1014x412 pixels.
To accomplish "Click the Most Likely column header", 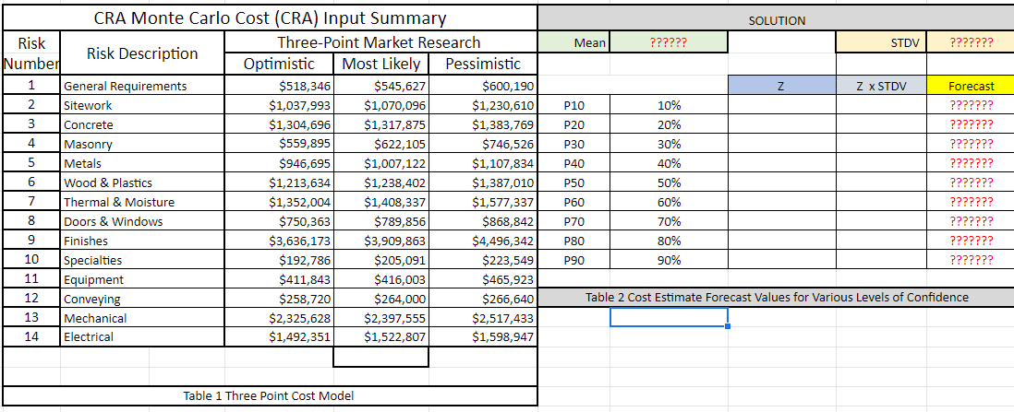I will click(380, 64).
